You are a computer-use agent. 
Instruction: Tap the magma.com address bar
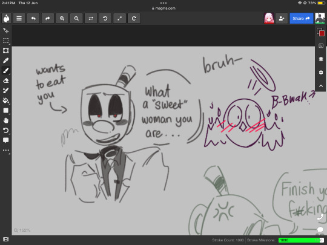[x=163, y=8]
